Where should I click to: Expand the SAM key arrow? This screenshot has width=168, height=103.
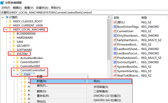coord(10,42)
